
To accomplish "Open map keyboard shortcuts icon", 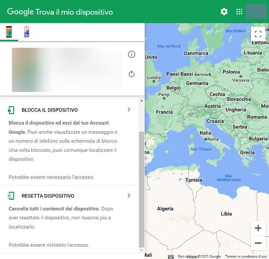I will (x=171, y=257).
